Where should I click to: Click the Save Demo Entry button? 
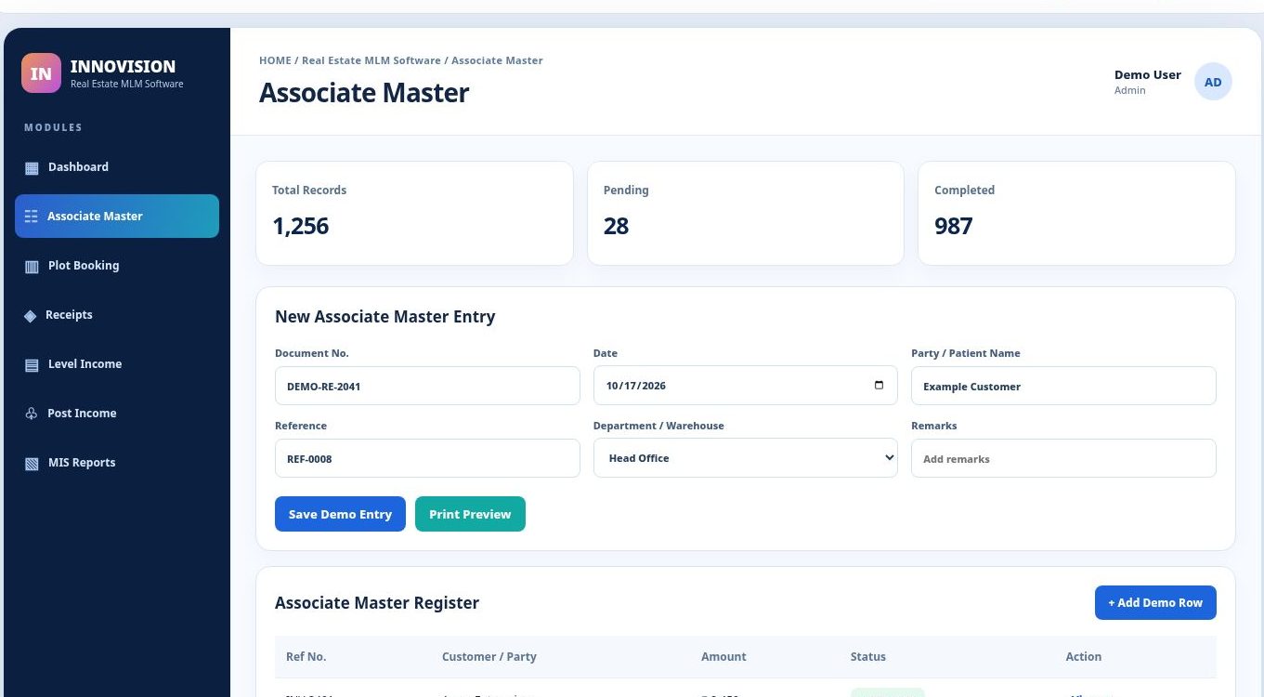(340, 514)
